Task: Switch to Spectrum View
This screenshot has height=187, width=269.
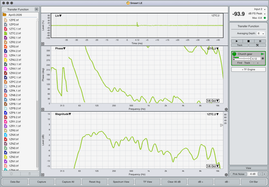Action: point(121,182)
